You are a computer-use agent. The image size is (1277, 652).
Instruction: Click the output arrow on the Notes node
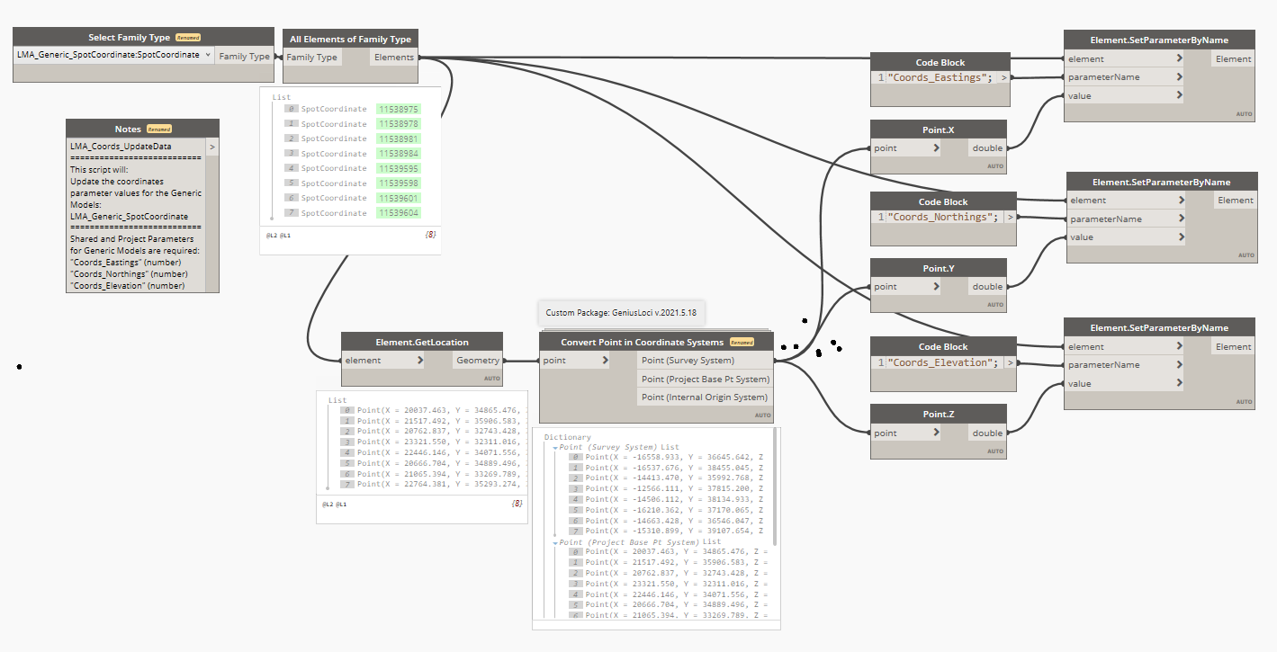coord(211,146)
